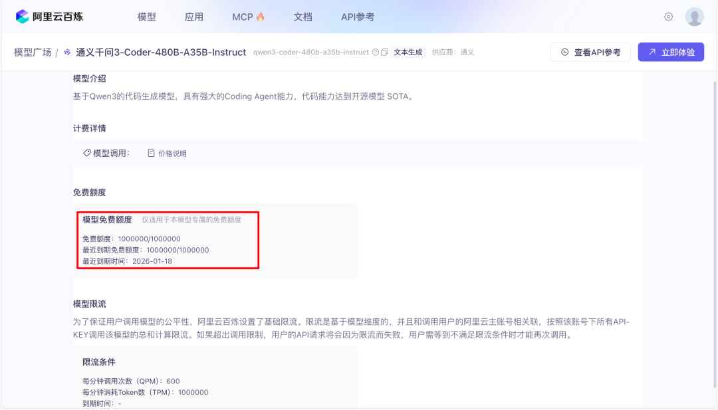Screen dimensions: 718x410
Task: Click the help icon beside model ID
Action: (x=375, y=52)
